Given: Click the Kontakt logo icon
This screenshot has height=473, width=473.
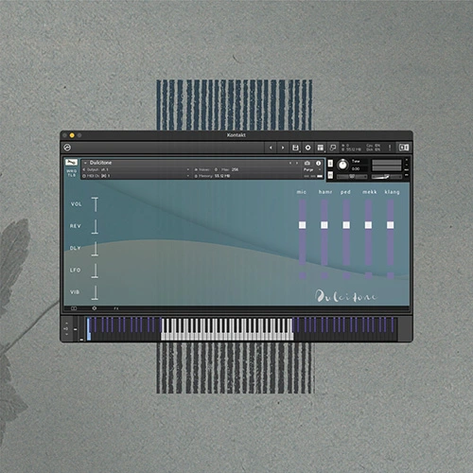Looking at the screenshot, I should (67, 148).
